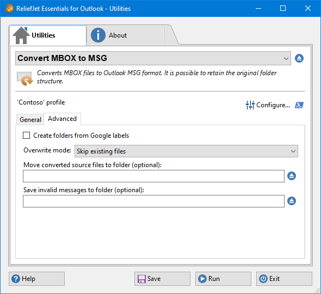Open the Utilities home tab
321x294 pixels.
(47, 35)
